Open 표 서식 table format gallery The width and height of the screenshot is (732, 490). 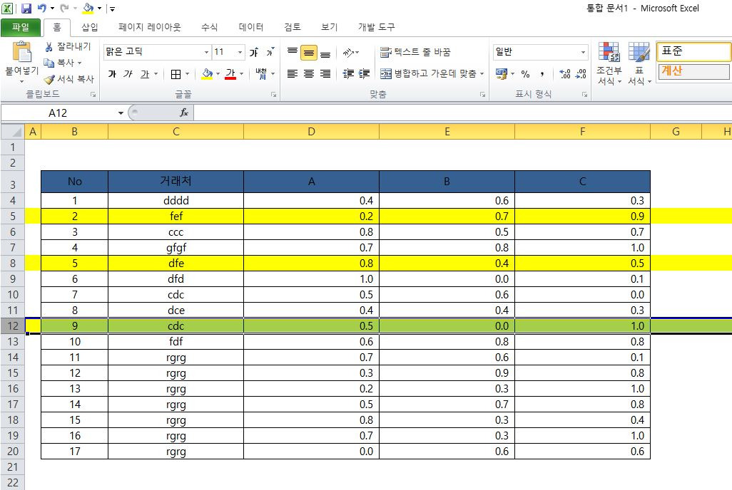[639, 63]
